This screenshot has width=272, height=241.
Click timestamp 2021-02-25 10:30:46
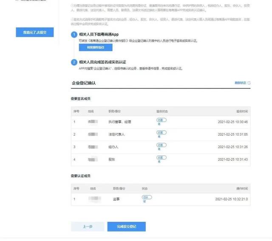(233, 122)
